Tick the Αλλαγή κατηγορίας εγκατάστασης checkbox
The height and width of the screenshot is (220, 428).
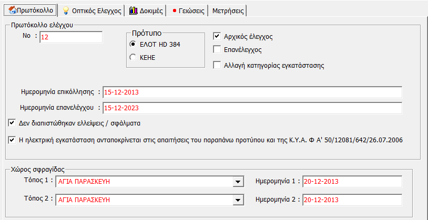217,66
